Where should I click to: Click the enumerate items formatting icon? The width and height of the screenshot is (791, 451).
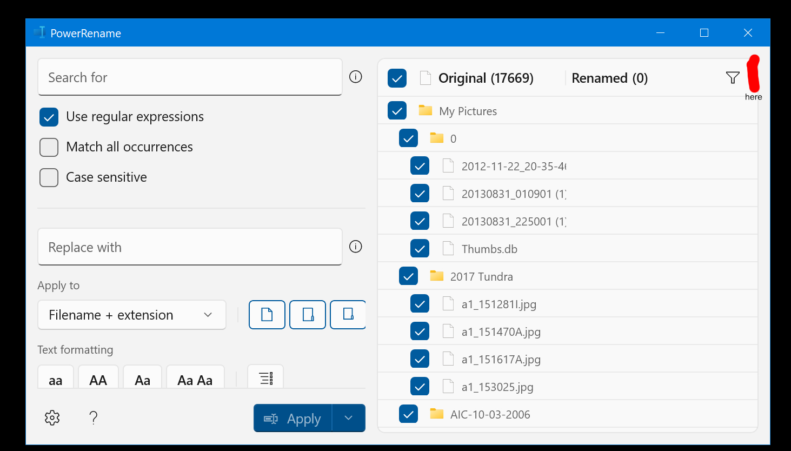[x=265, y=377]
